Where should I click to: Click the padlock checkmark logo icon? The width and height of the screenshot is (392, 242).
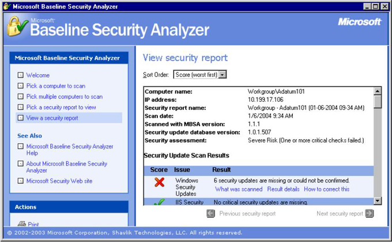(x=17, y=26)
